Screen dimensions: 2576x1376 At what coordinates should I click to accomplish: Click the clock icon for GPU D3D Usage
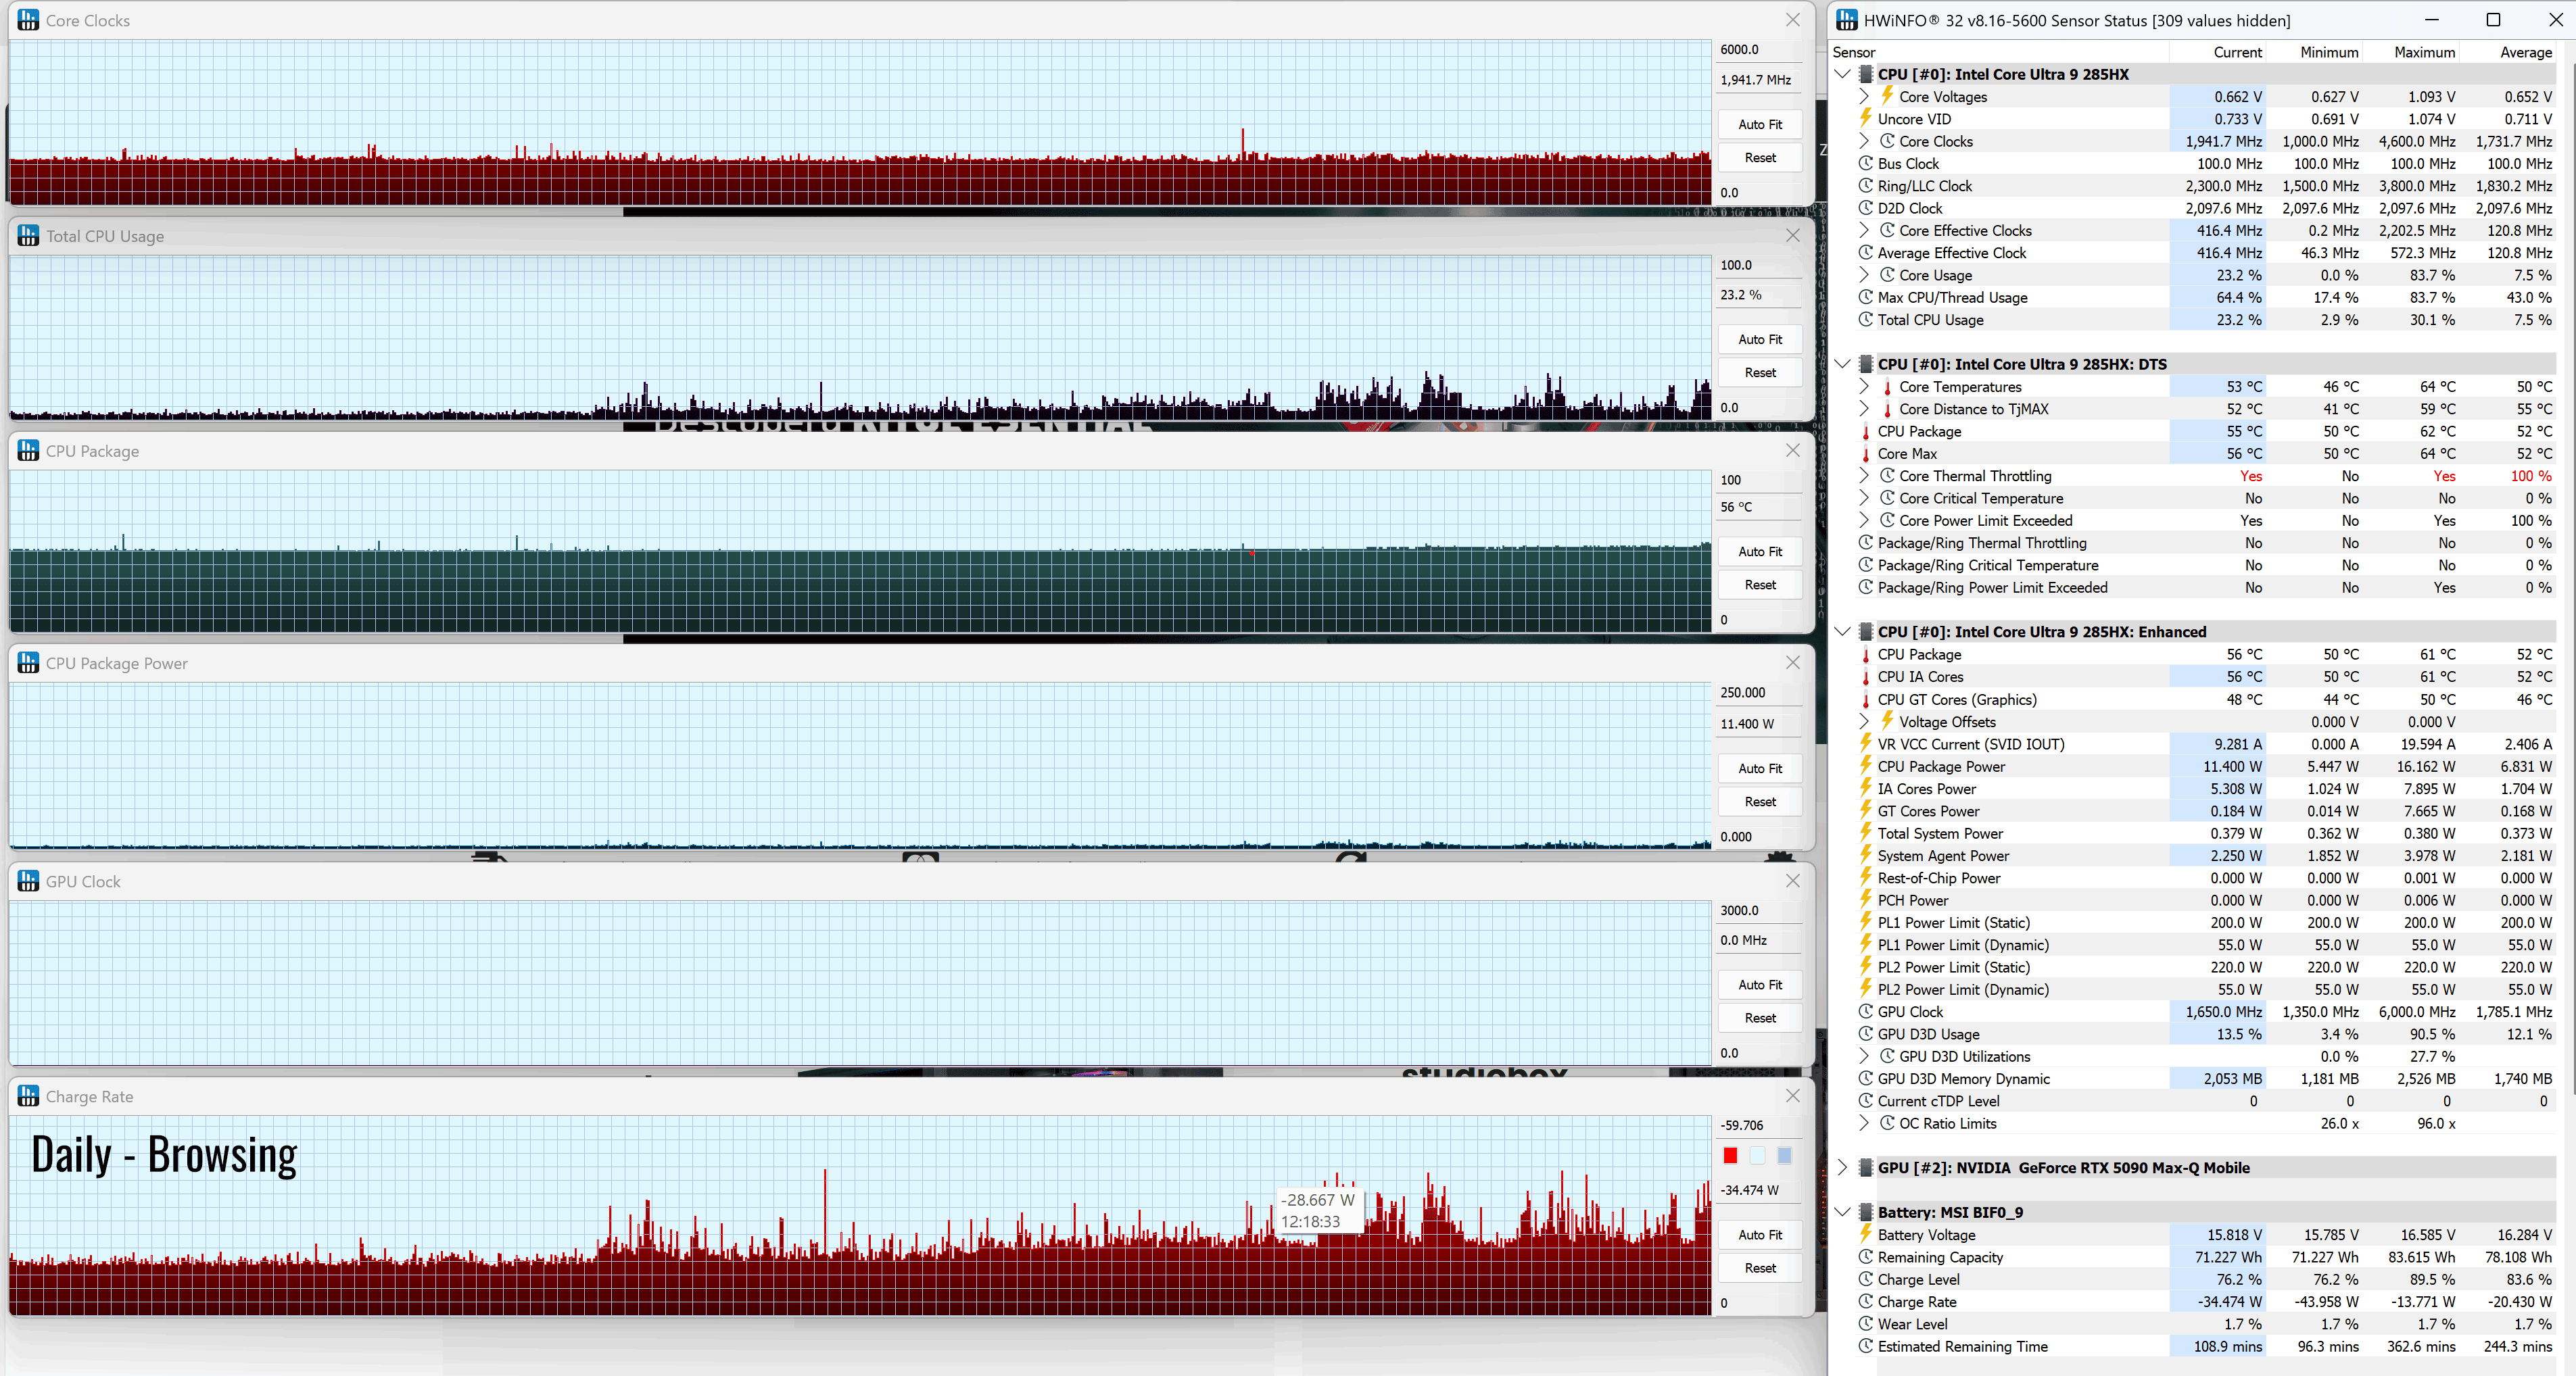[1865, 1033]
